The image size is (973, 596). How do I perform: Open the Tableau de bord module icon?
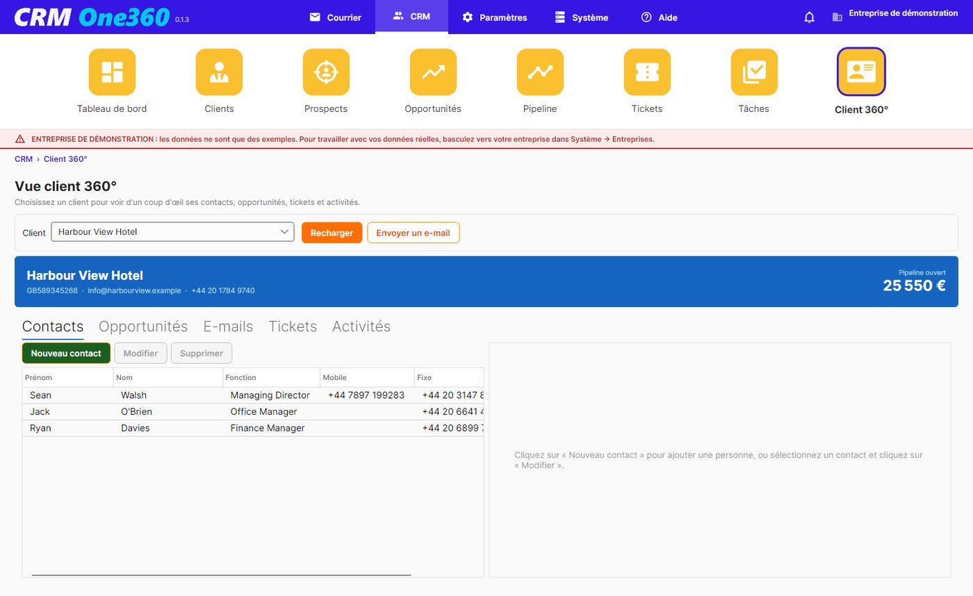112,72
